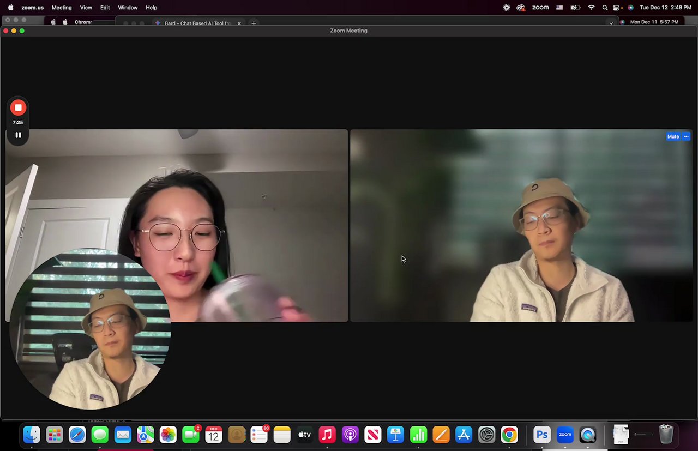Open the zoom.us application menu
Image resolution: width=698 pixels, height=451 pixels.
coord(32,8)
